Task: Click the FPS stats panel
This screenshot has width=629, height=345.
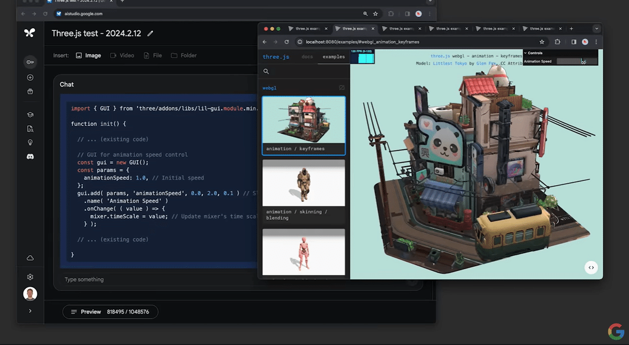Action: coord(362,57)
